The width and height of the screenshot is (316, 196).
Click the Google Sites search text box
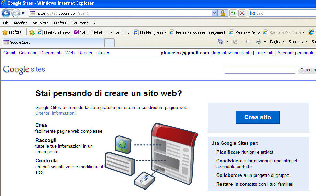click(260, 70)
